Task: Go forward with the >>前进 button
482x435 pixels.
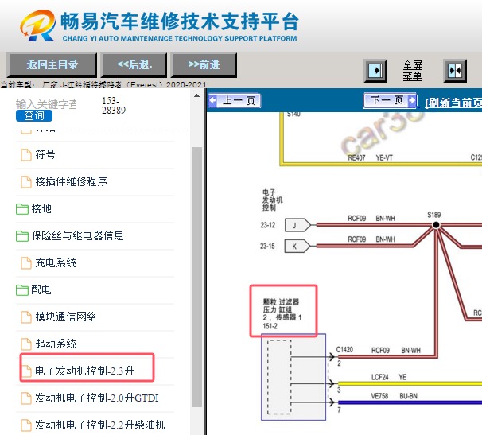Action: [x=204, y=65]
